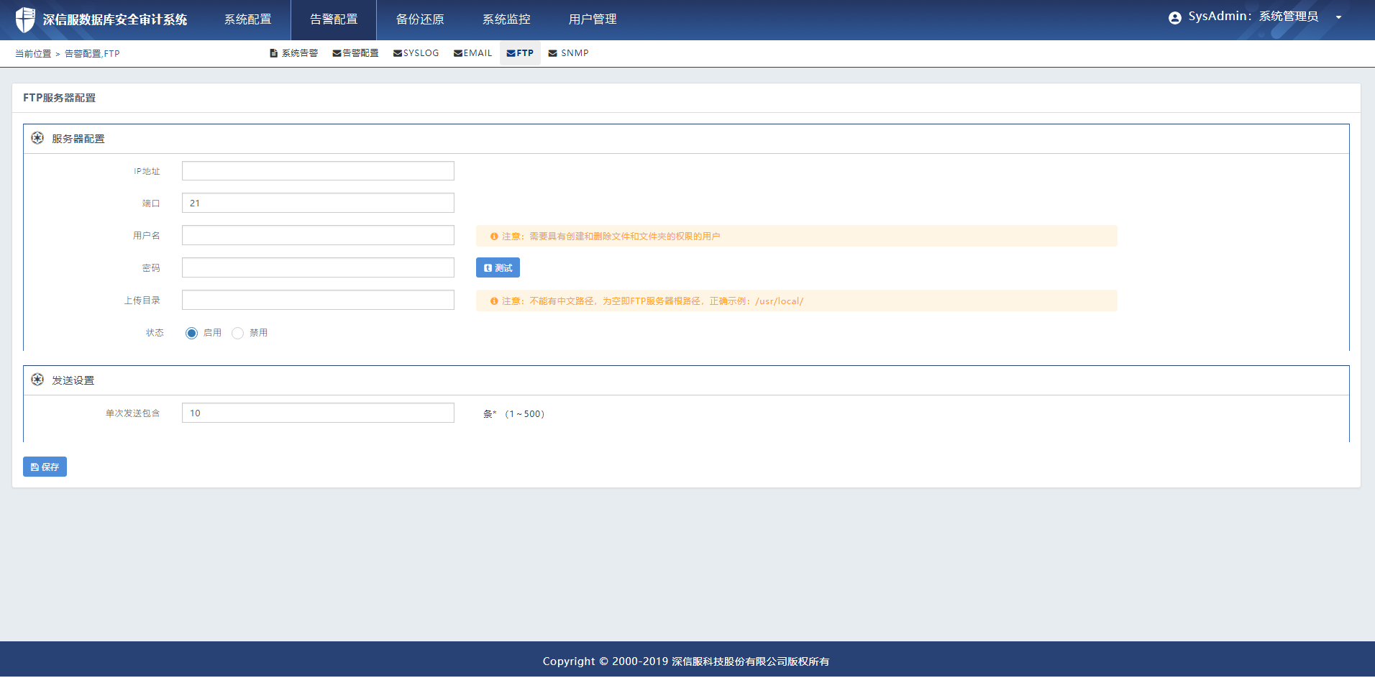Click the shield logo icon

[x=25, y=19]
